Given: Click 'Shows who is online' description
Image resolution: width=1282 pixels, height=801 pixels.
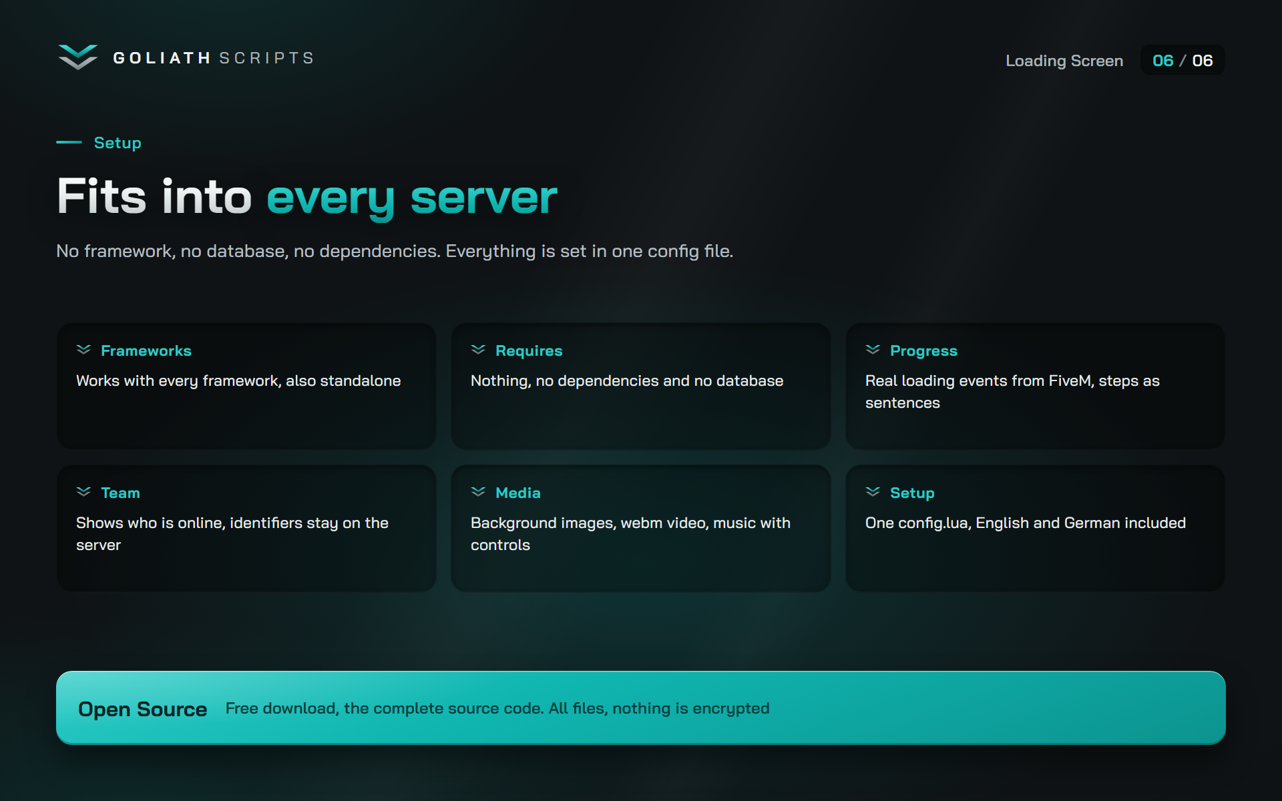Looking at the screenshot, I should [x=232, y=534].
